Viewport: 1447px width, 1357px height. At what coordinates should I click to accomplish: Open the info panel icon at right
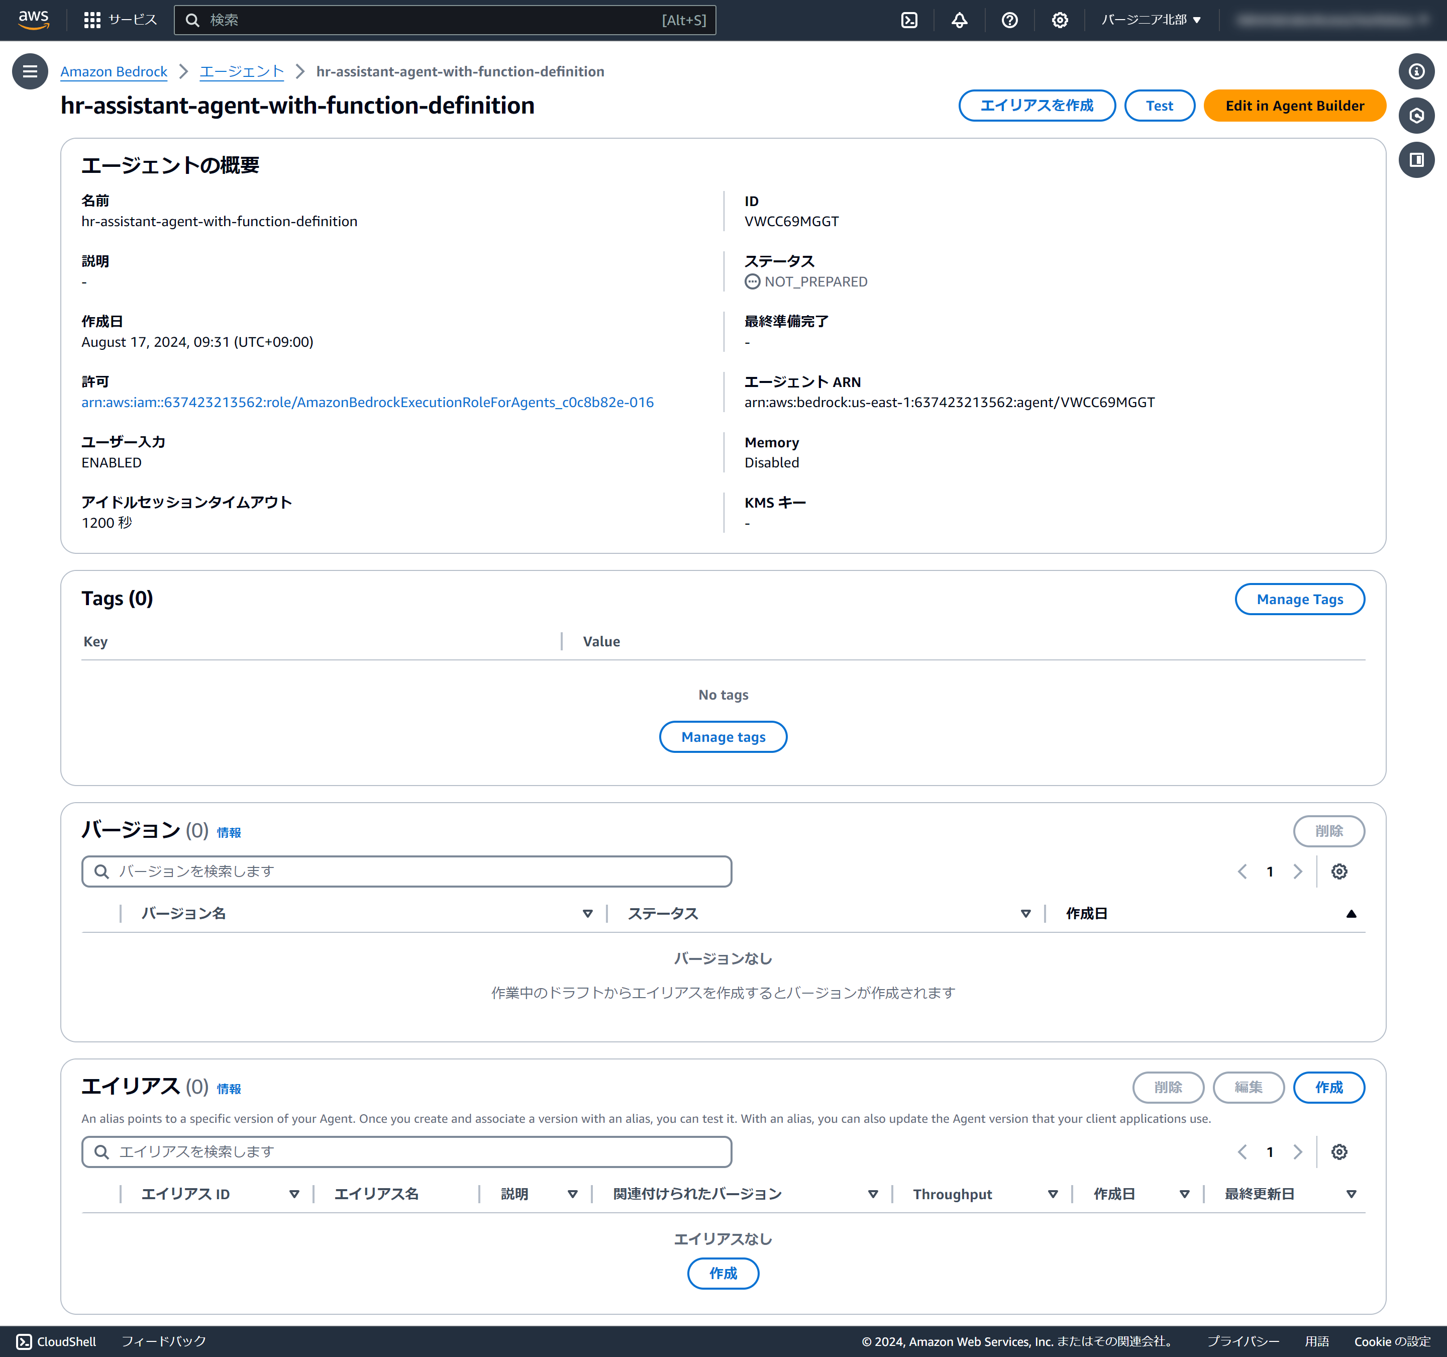(x=1416, y=71)
